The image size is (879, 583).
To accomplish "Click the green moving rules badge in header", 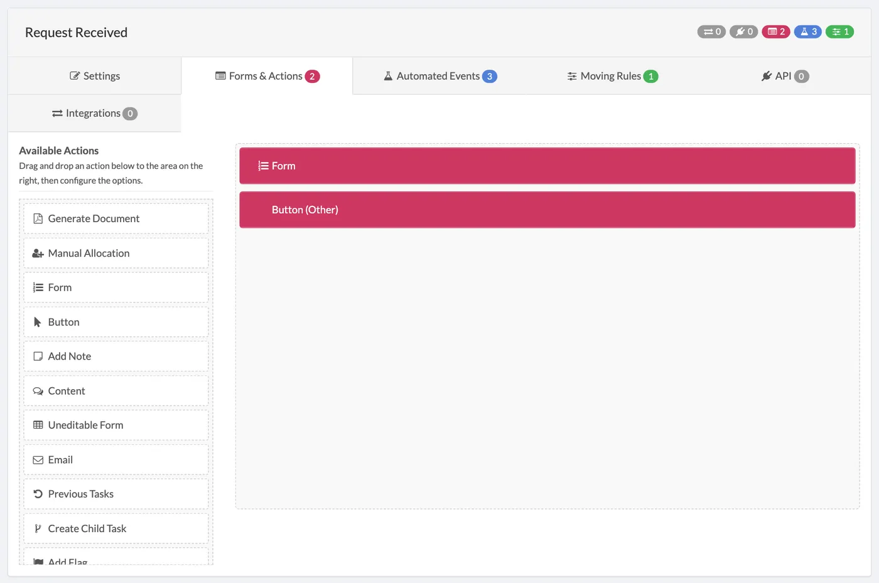I will pos(839,31).
